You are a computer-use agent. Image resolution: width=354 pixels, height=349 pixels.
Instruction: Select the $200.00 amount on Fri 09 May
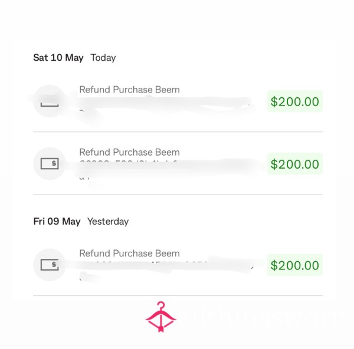(x=295, y=265)
